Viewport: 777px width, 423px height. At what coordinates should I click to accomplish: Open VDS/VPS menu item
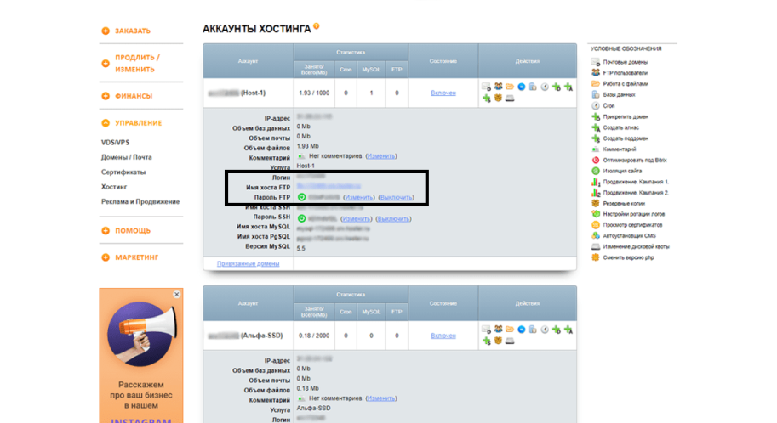point(115,143)
